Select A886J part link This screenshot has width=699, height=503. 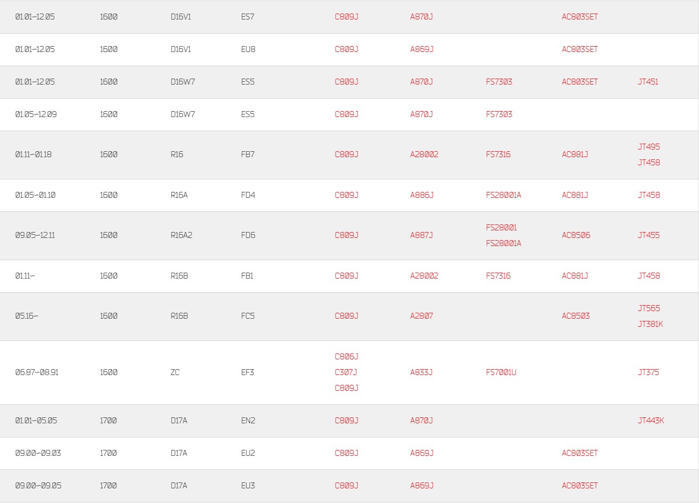click(x=422, y=195)
